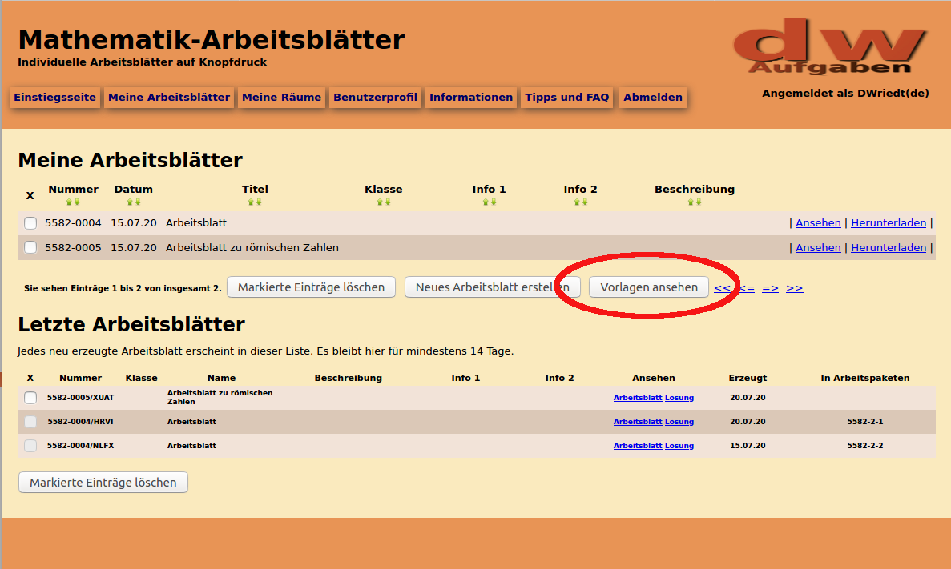Sort Datum column ascending with up arrow
This screenshot has height=569, width=951.
pyautogui.click(x=130, y=202)
